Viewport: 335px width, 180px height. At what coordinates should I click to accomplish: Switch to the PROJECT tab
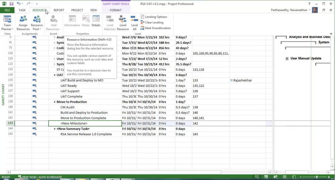[x=77, y=10]
